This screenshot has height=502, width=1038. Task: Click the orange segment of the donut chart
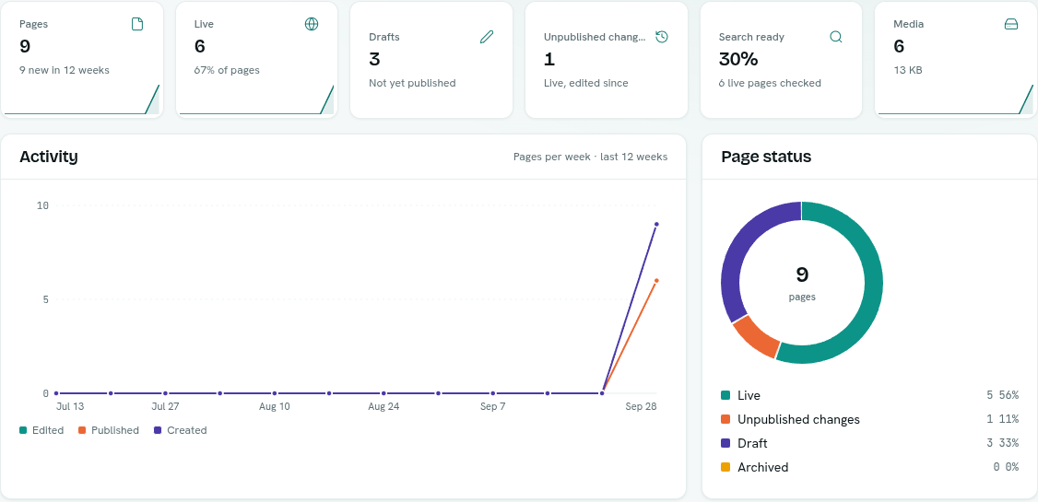click(757, 336)
